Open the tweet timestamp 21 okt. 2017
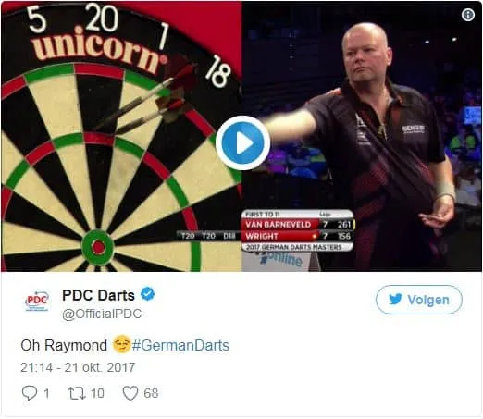 tap(78, 367)
